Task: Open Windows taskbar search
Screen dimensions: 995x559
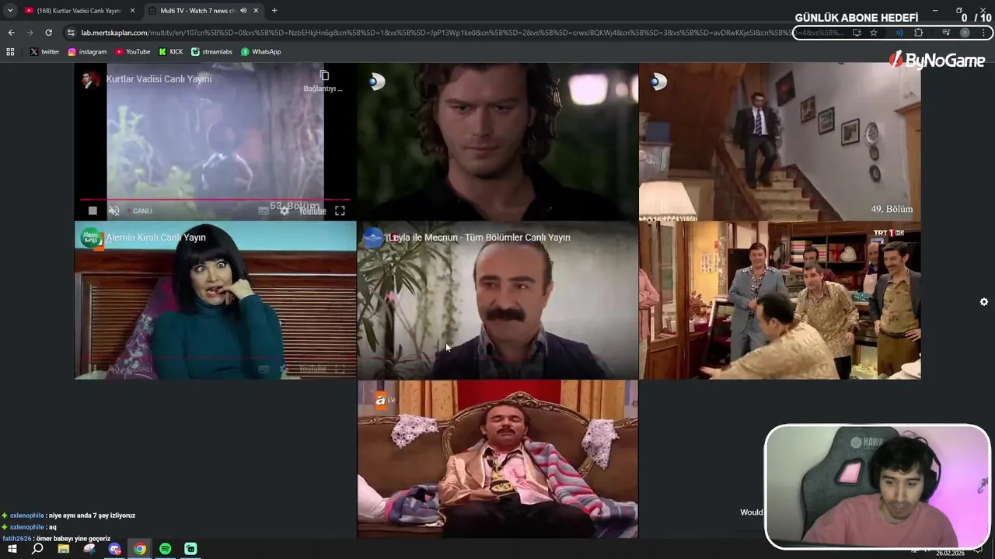Action: coord(37,549)
